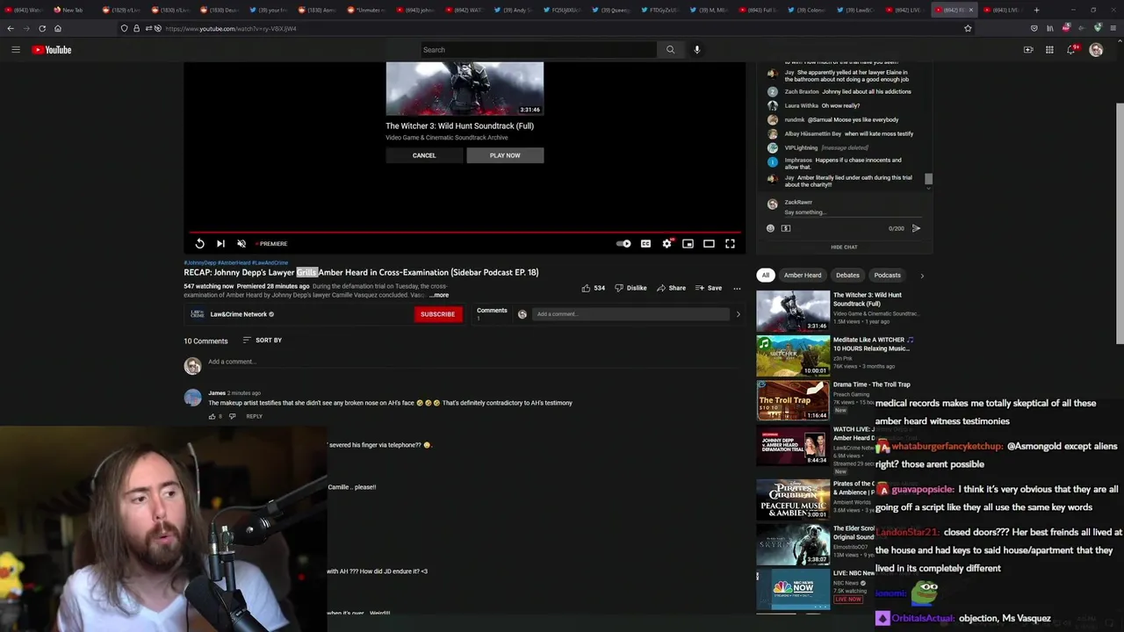
Task: Select the 'All' filter chip
Action: (x=765, y=276)
